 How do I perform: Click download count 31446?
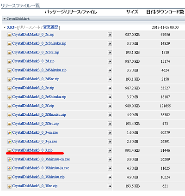pos(165,150)
